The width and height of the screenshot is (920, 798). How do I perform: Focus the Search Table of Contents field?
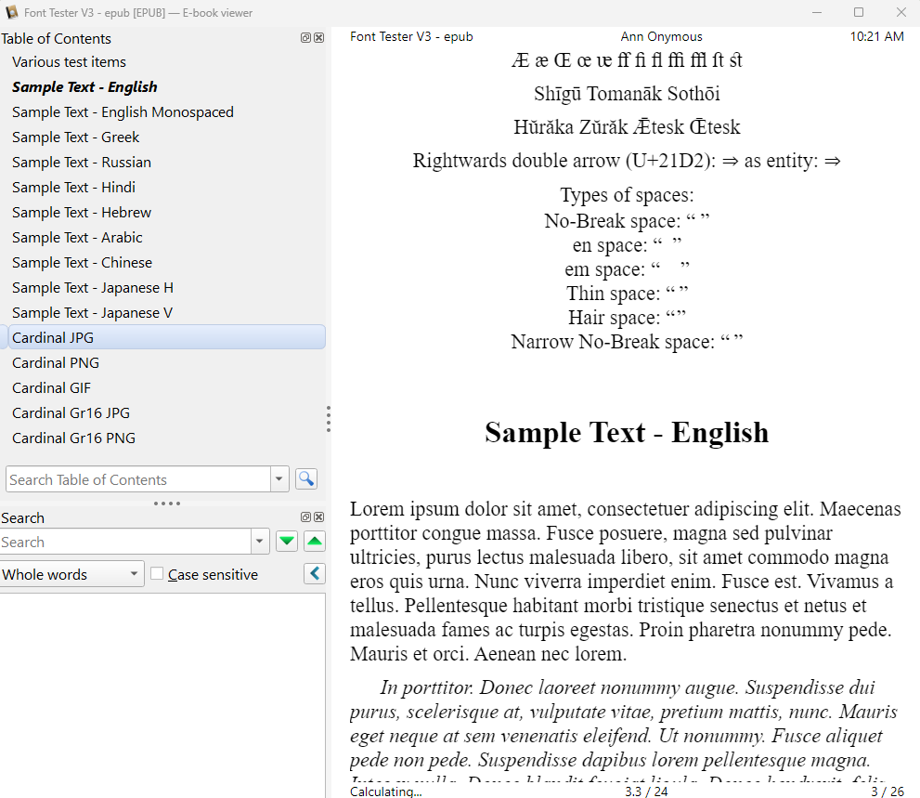138,479
